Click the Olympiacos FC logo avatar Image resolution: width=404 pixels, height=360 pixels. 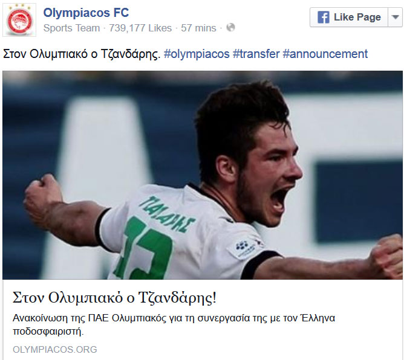[x=19, y=20]
